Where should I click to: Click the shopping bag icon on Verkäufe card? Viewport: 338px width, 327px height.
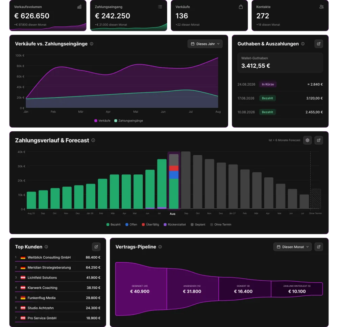(x=241, y=7)
